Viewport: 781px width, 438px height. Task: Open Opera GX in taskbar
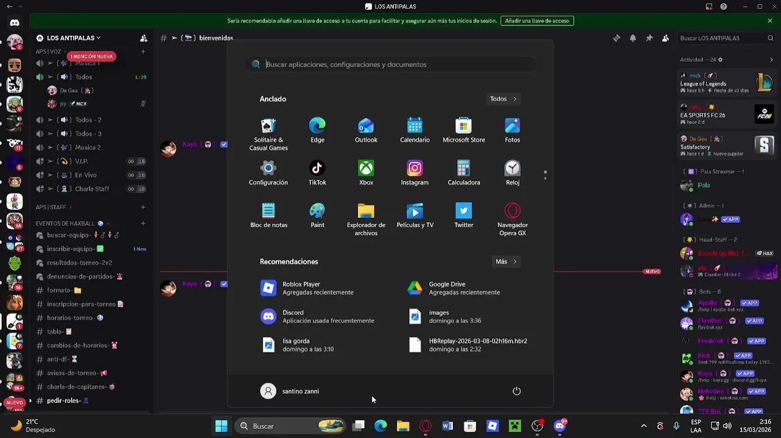(426, 426)
